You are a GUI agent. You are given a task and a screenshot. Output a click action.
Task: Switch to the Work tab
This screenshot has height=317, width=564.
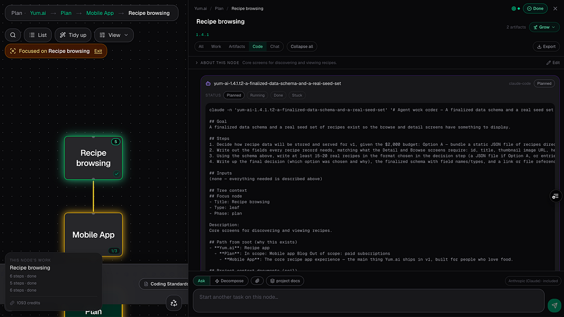coord(216,46)
